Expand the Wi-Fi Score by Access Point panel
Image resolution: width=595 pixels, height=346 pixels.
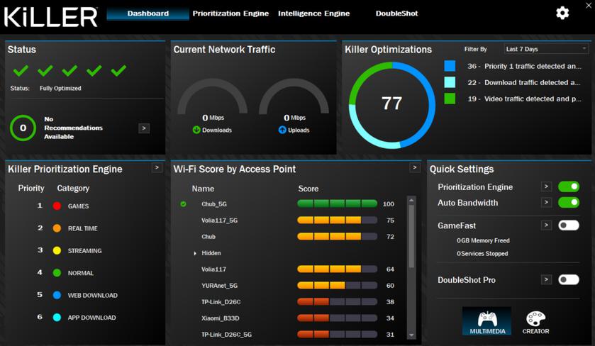(415, 168)
